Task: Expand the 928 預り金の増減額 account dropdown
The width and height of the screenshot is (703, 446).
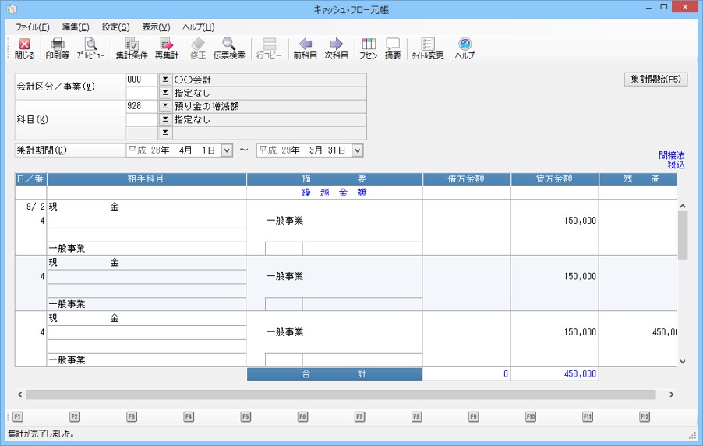Action: [164, 106]
